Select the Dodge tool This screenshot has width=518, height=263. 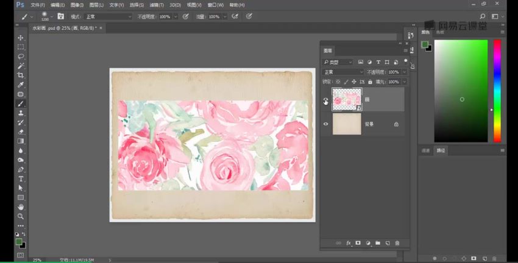[x=21, y=160]
